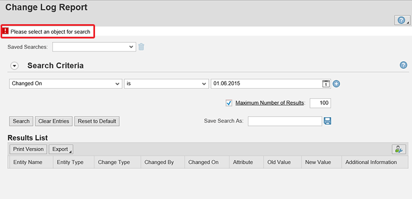412x199 pixels.
Task: Delete saved search with trash icon
Action: pyautogui.click(x=141, y=47)
